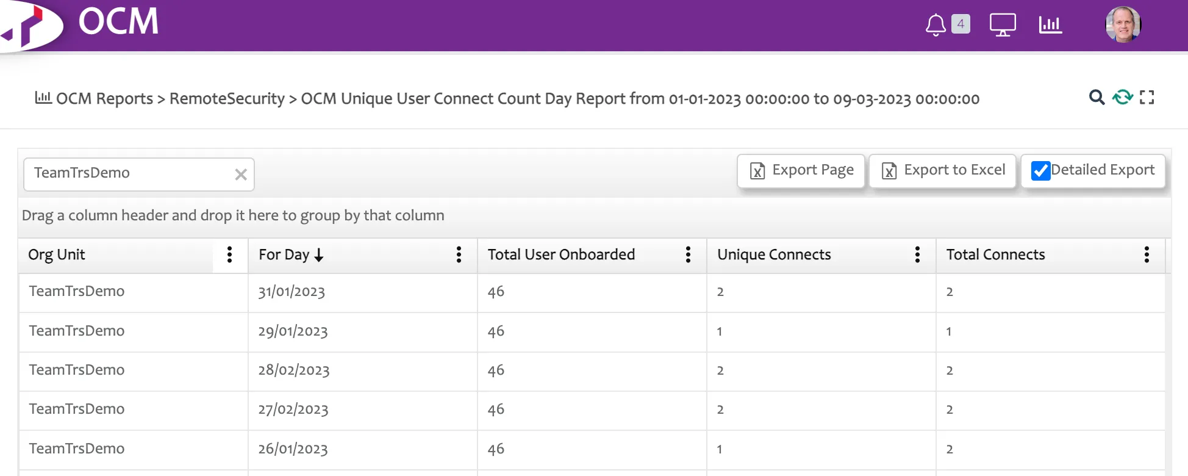The width and height of the screenshot is (1188, 476).
Task: Click TeamTrsDemo in the 29/01/2023 row
Action: click(x=77, y=331)
